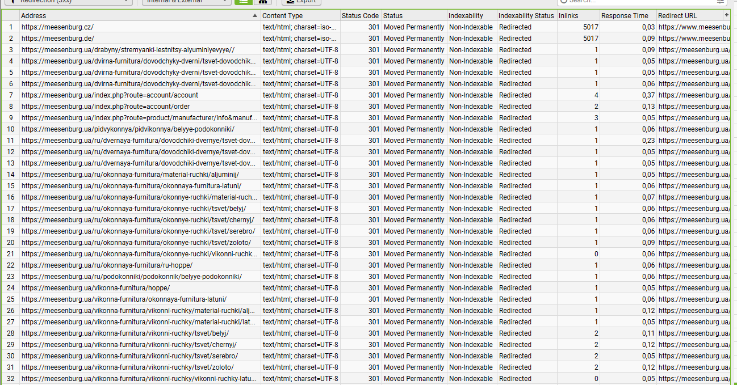This screenshot has height=385, width=737.
Task: Select index.php?route=account/order address
Action: click(106, 107)
